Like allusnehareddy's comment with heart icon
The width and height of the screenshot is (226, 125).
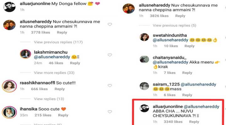point(110,24)
